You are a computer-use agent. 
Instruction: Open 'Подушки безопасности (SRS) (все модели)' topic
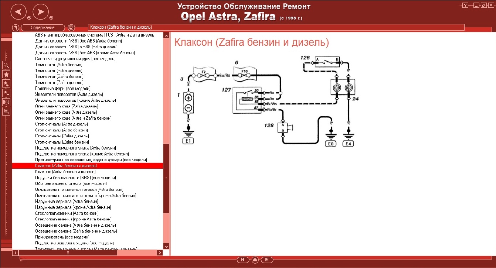click(x=75, y=178)
